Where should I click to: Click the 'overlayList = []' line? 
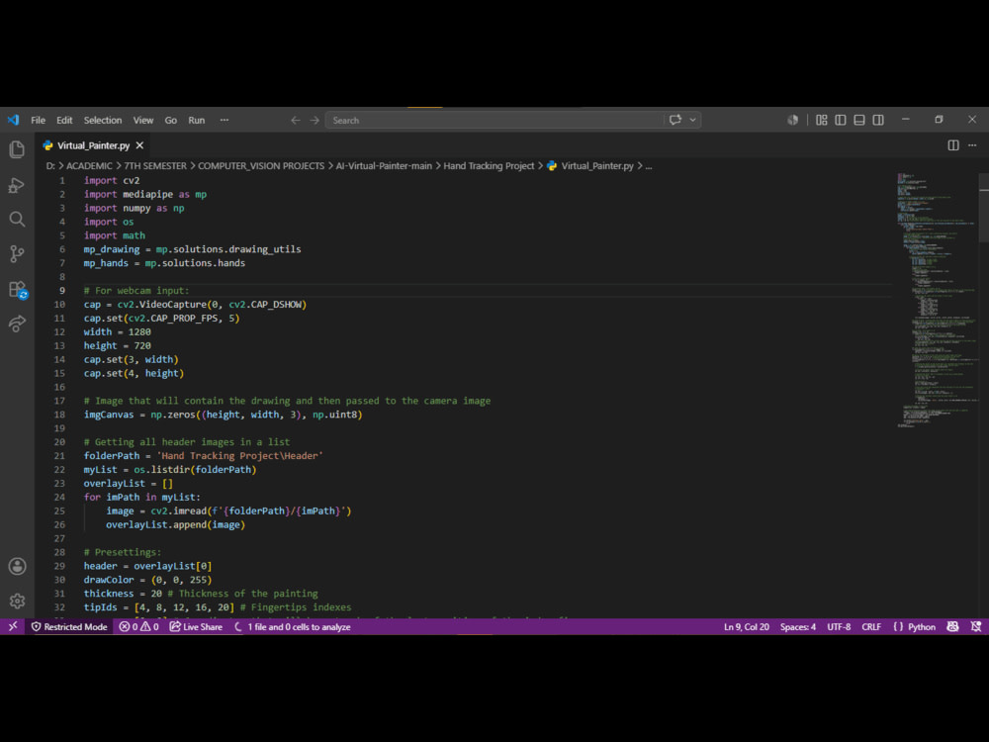pyautogui.click(x=128, y=484)
